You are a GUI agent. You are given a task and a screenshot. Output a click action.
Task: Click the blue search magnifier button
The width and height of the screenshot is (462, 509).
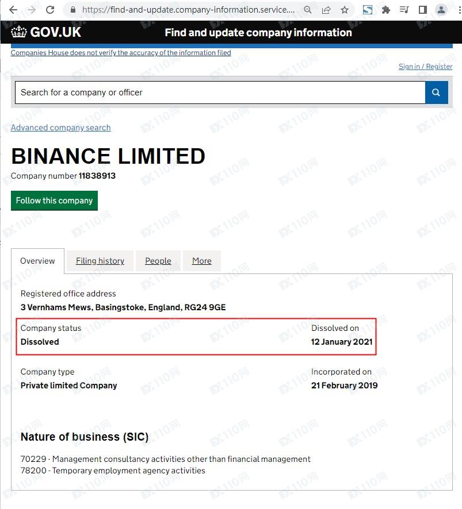point(436,92)
